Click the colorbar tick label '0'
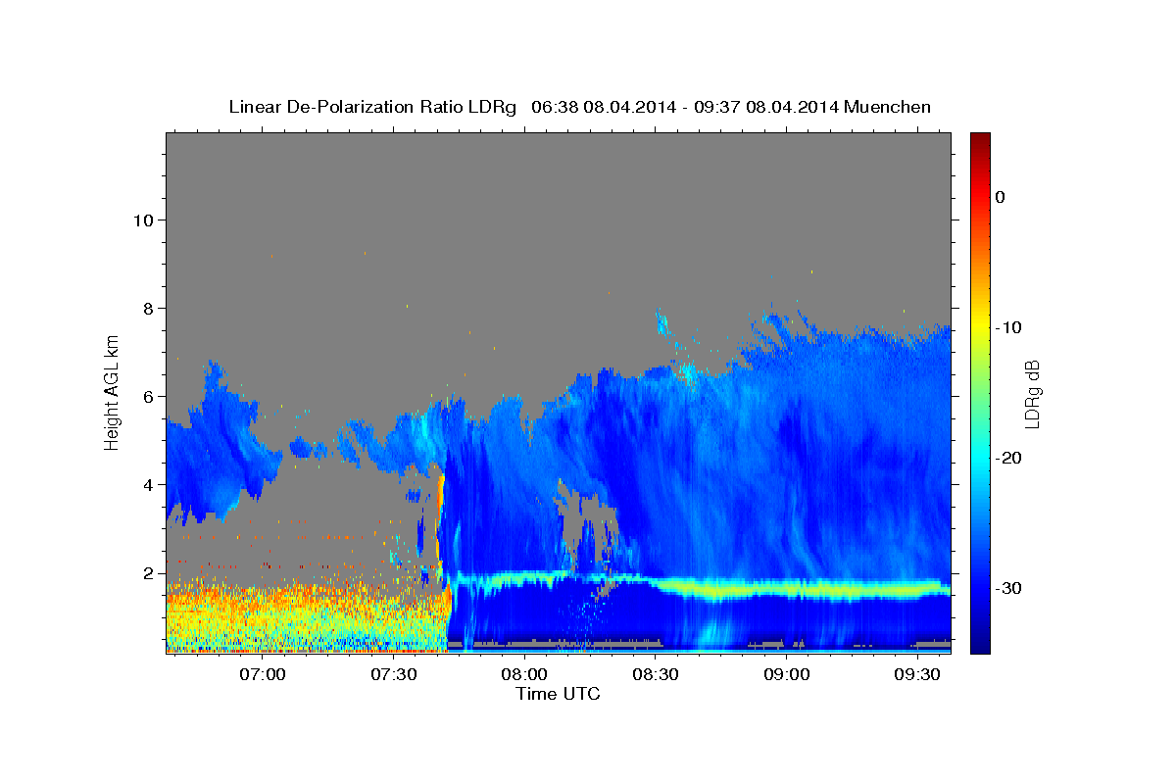1176x784 pixels. coord(1001,197)
